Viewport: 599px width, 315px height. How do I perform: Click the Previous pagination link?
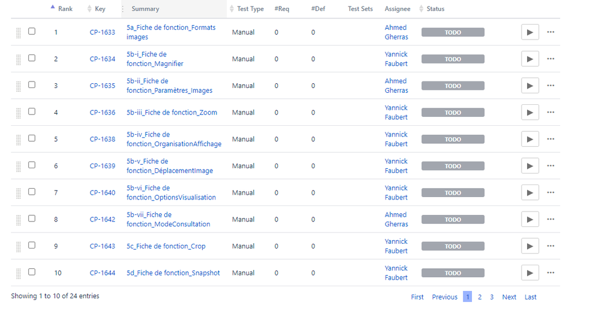pyautogui.click(x=445, y=296)
